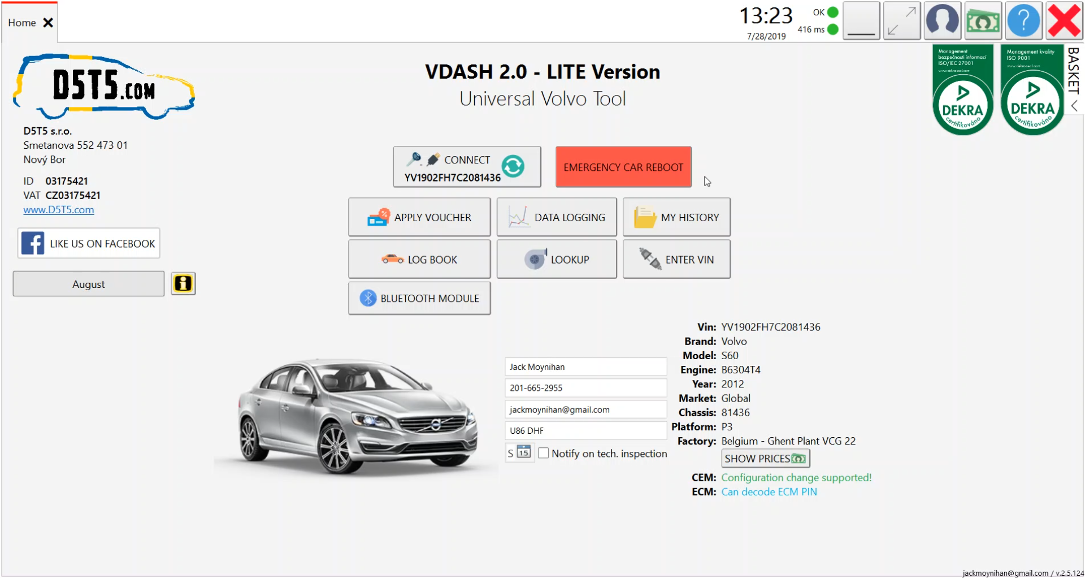
Task: Click the yellow info icon
Action: 183,283
